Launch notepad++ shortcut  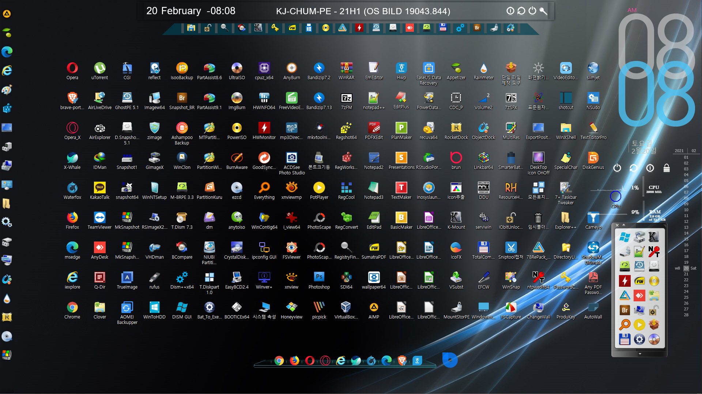click(x=374, y=101)
